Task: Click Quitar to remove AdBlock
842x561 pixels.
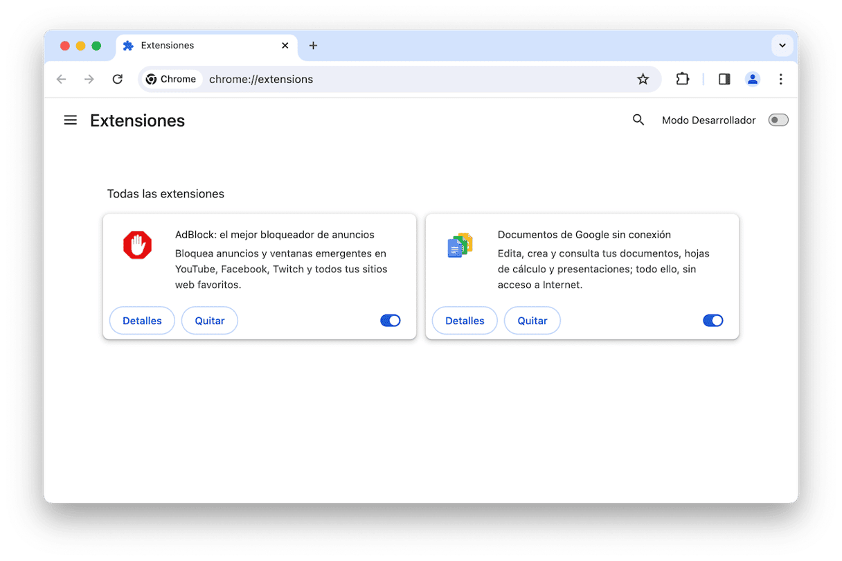Action: tap(210, 321)
